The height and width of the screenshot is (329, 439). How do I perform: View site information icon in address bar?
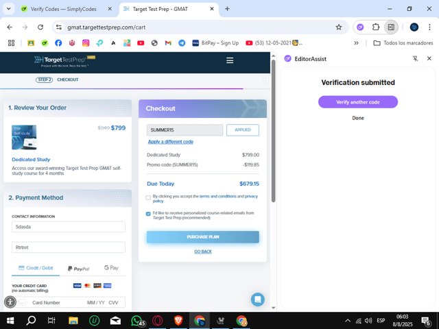59,27
